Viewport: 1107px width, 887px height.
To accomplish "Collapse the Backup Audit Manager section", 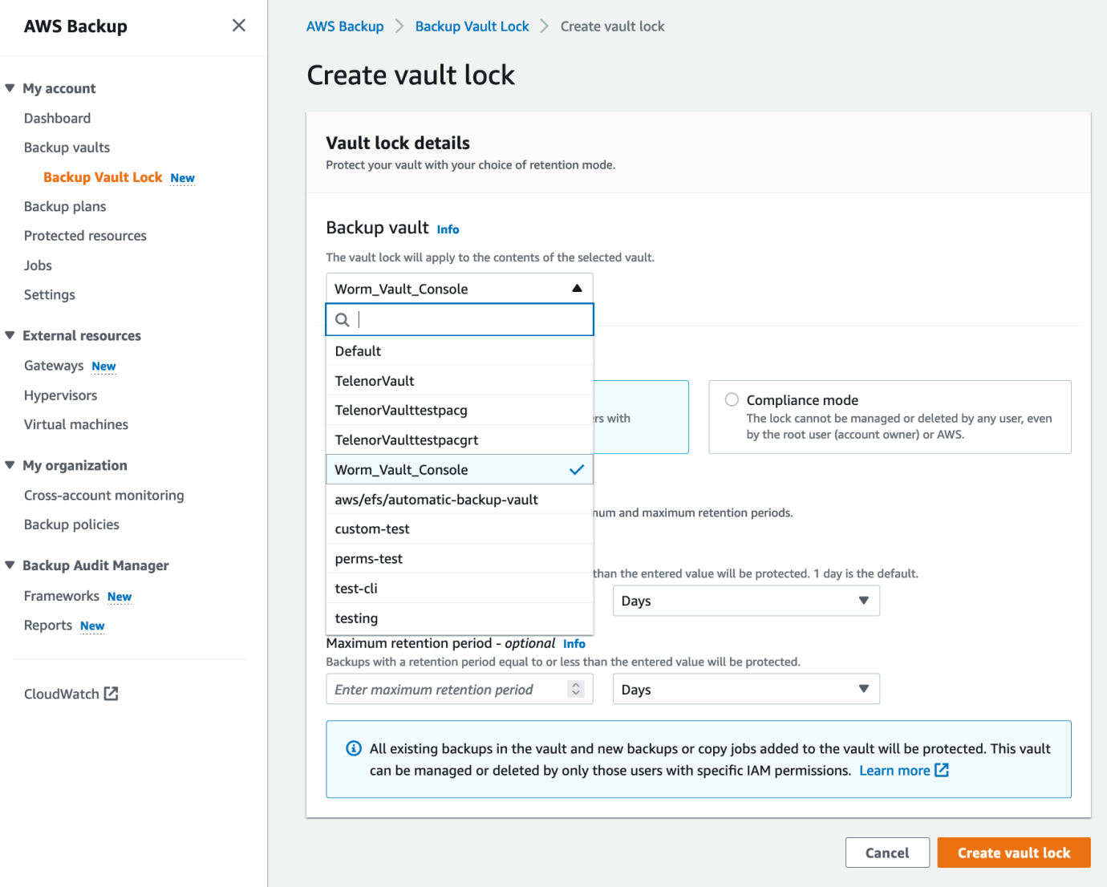I will pyautogui.click(x=9, y=565).
